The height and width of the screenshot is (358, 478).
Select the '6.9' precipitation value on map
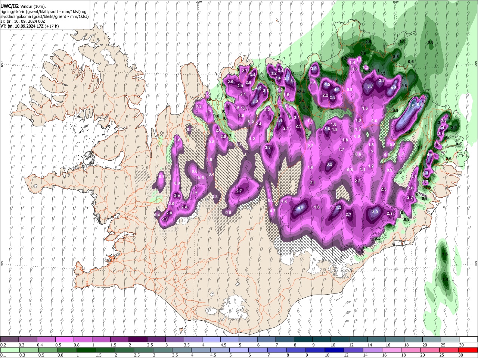click(x=420, y=105)
